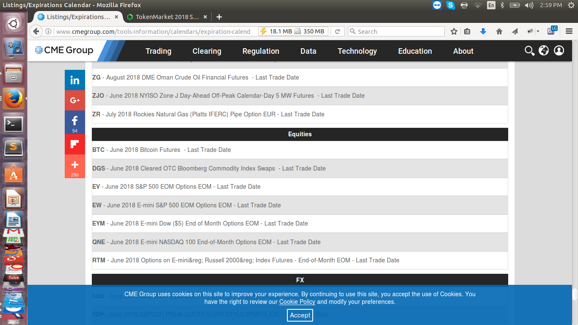Accept the cookie notice

coord(300,315)
